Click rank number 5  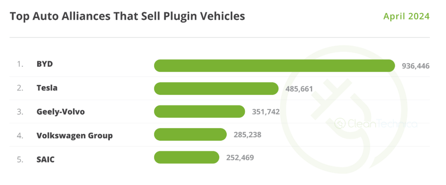point(20,160)
